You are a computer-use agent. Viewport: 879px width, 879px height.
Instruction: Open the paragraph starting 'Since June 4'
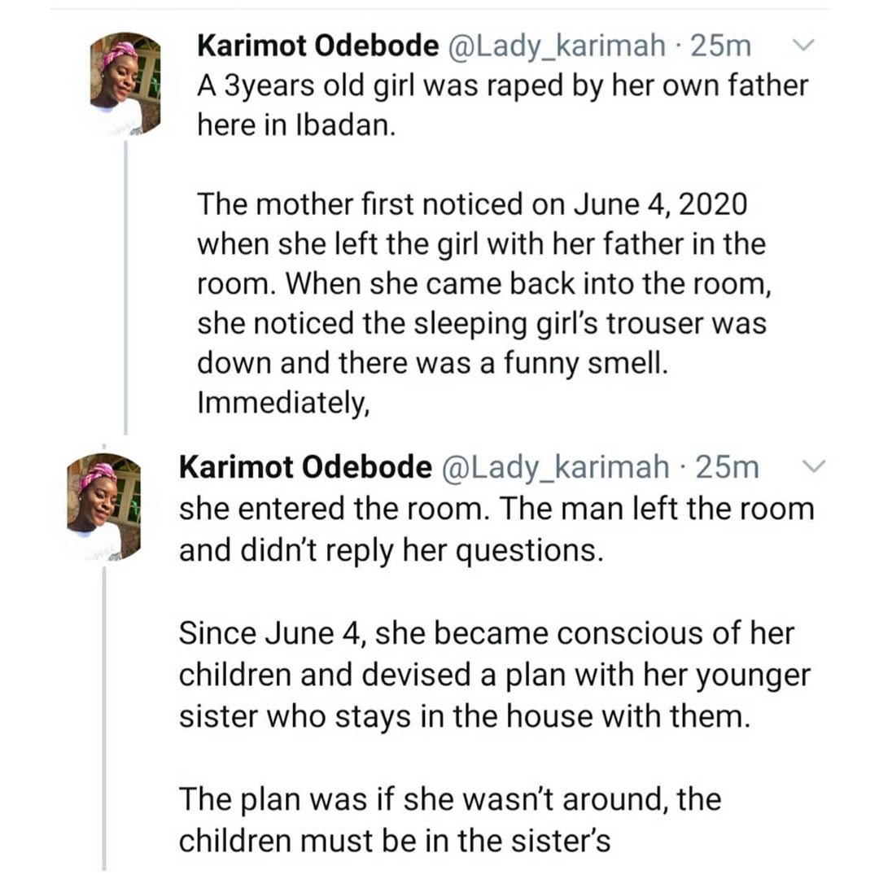(495, 675)
